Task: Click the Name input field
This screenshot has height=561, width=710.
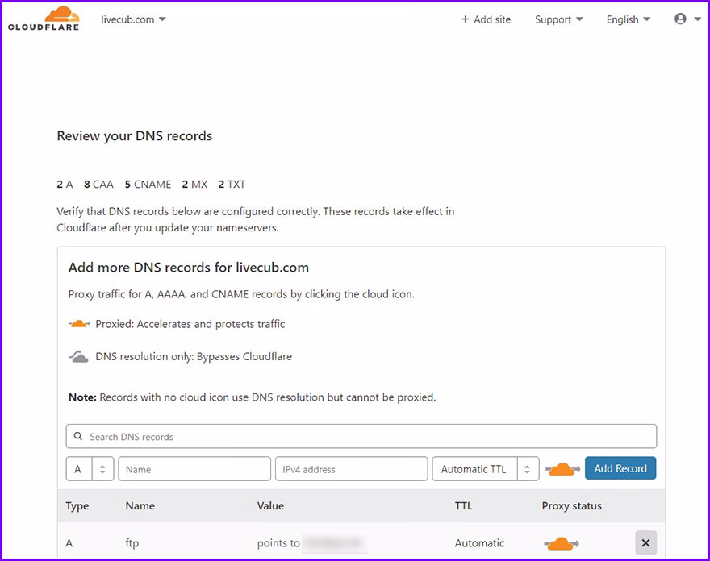Action: pyautogui.click(x=194, y=468)
